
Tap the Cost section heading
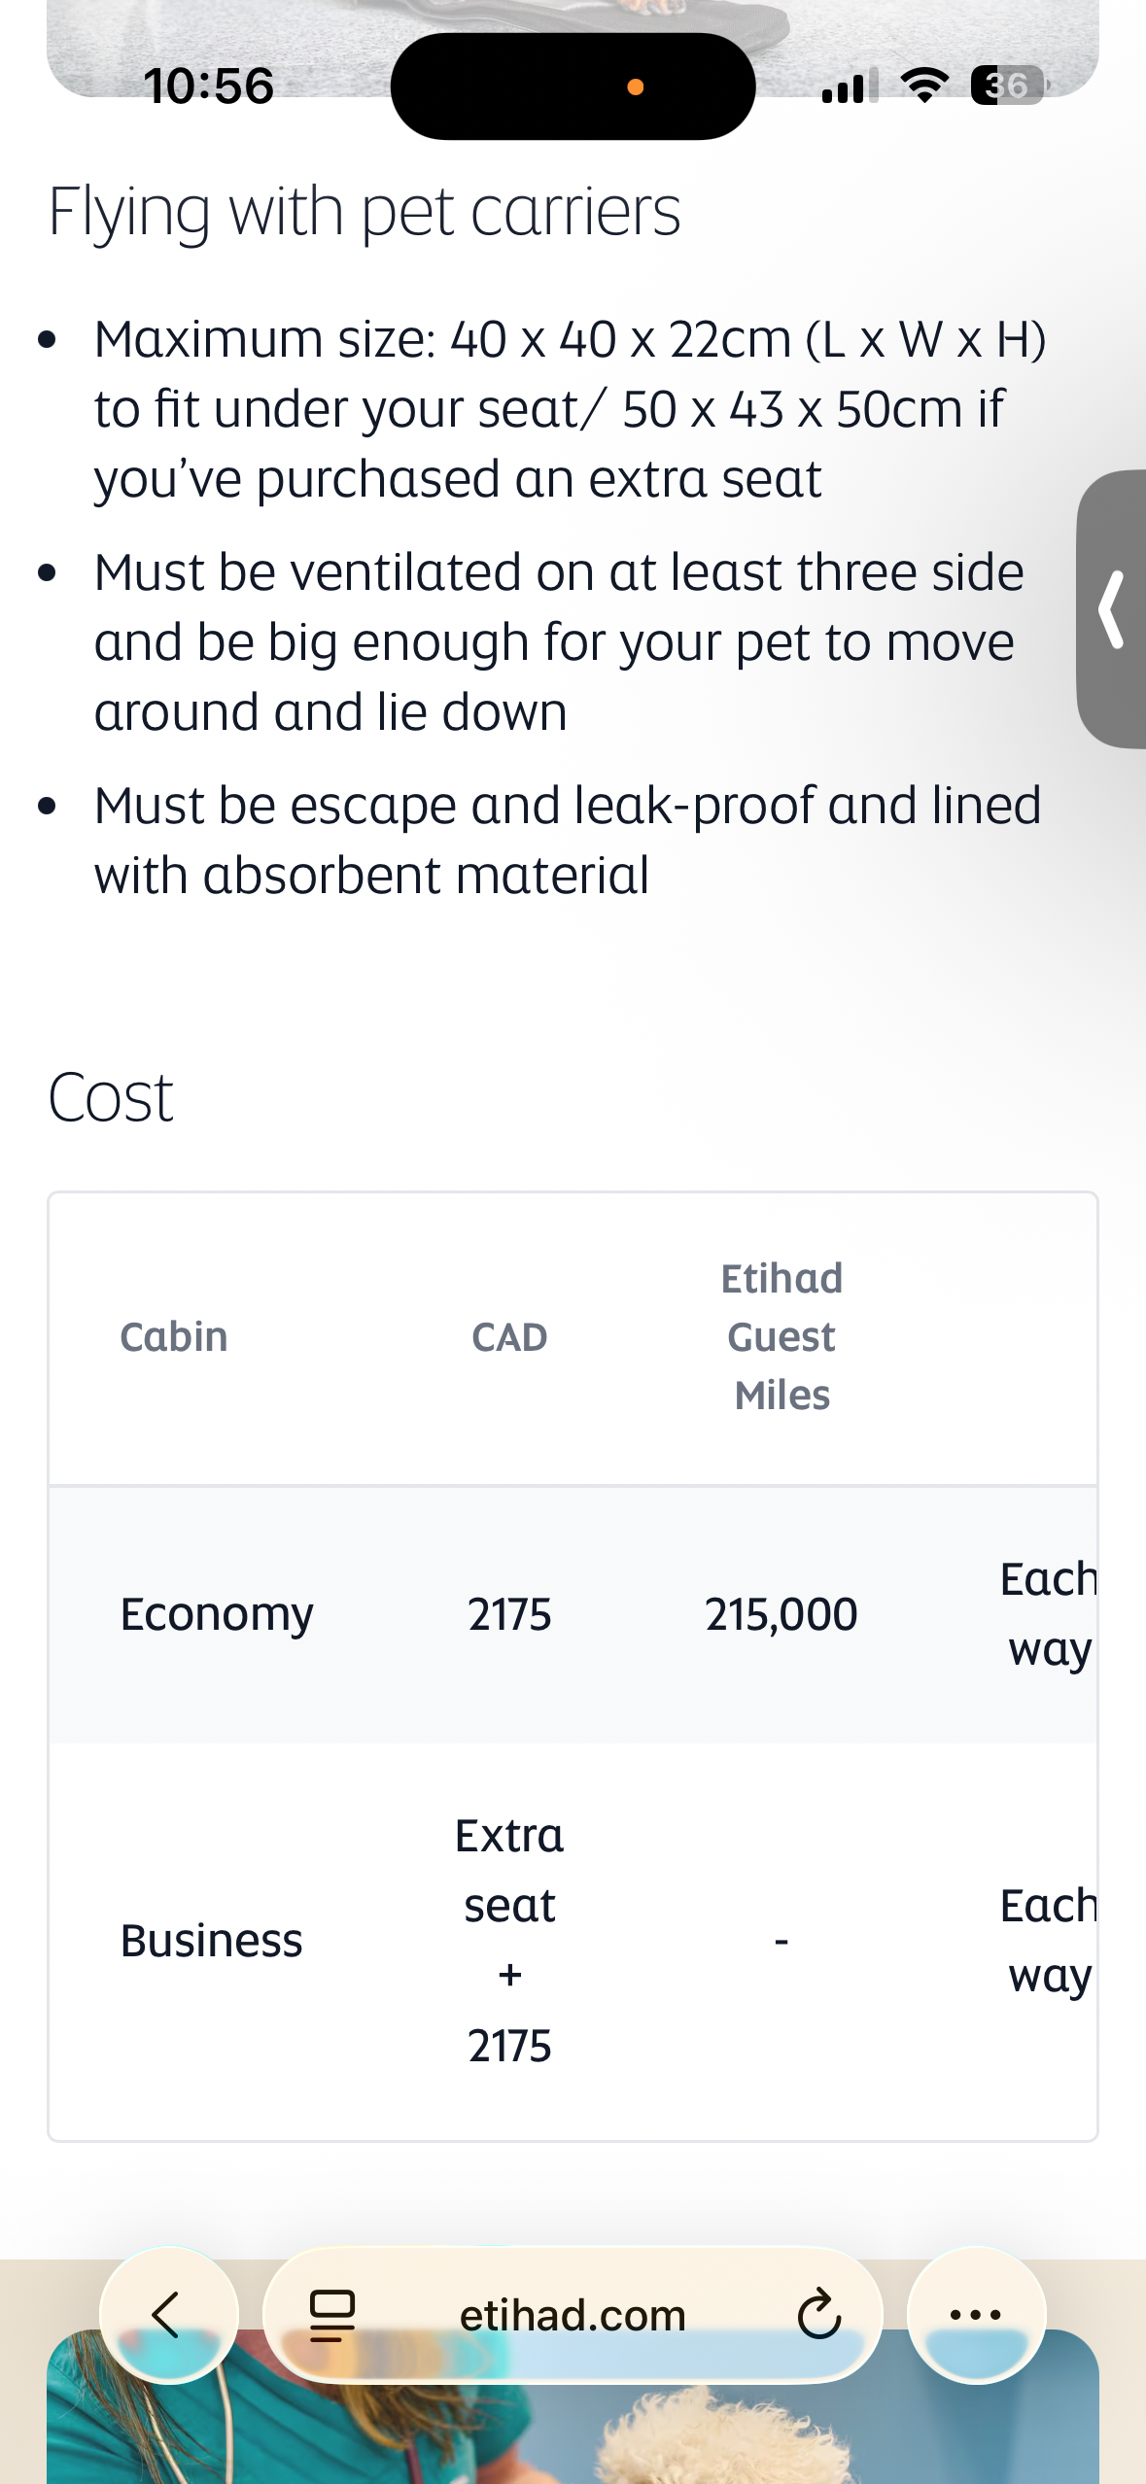click(x=111, y=1098)
